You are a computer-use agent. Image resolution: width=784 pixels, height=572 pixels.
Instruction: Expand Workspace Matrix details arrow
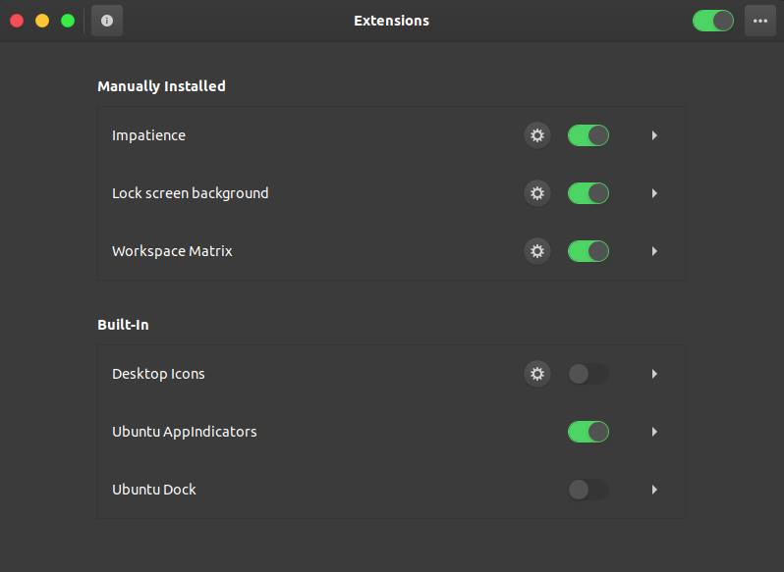point(654,251)
